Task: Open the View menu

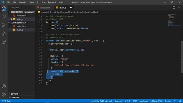Action: tap(32, 2)
